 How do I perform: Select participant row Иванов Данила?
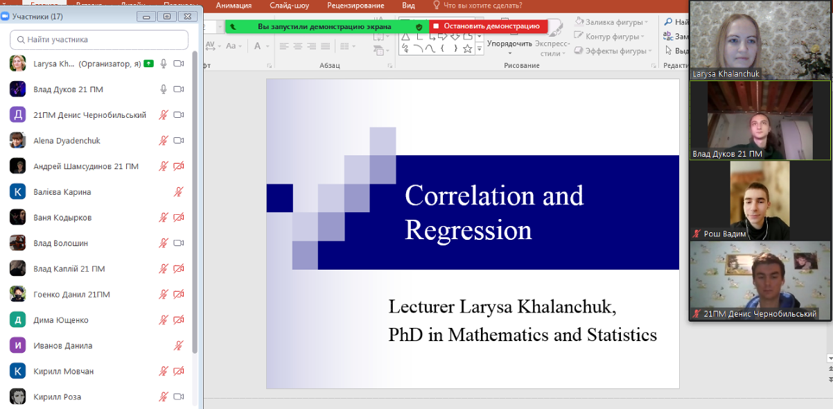[99, 346]
